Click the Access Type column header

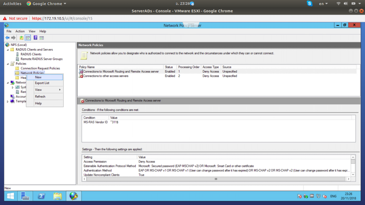point(210,67)
